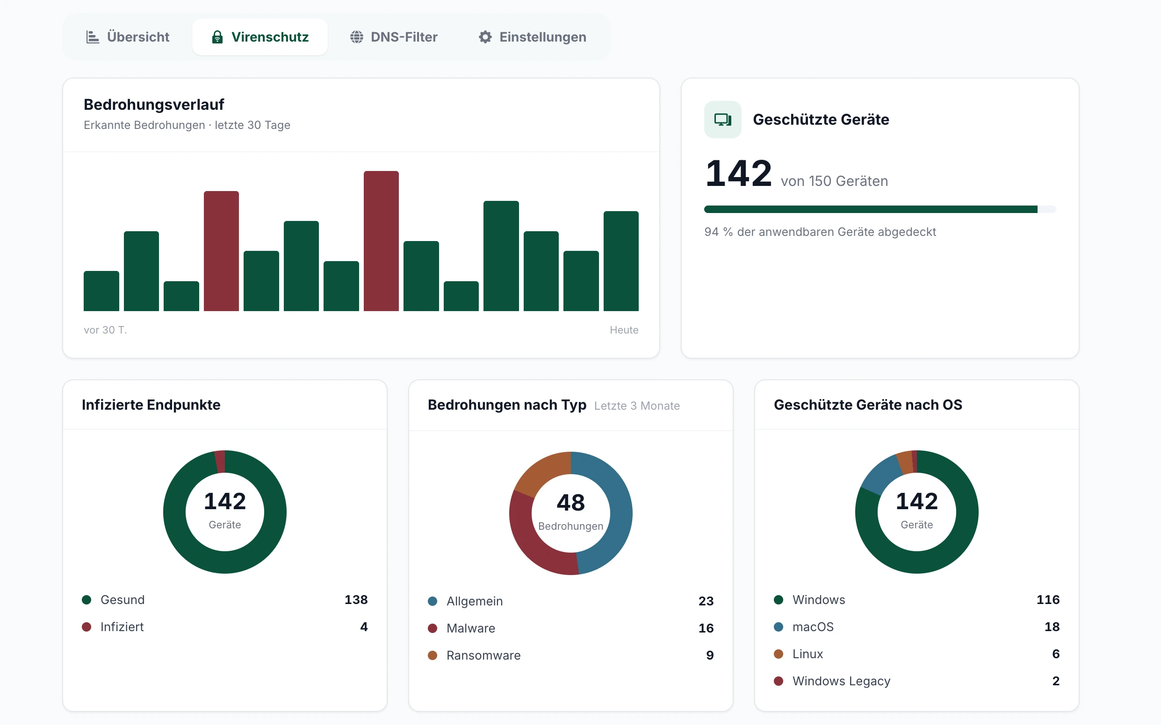
Task: Click the Letzte 3 Monate label
Action: click(x=636, y=405)
